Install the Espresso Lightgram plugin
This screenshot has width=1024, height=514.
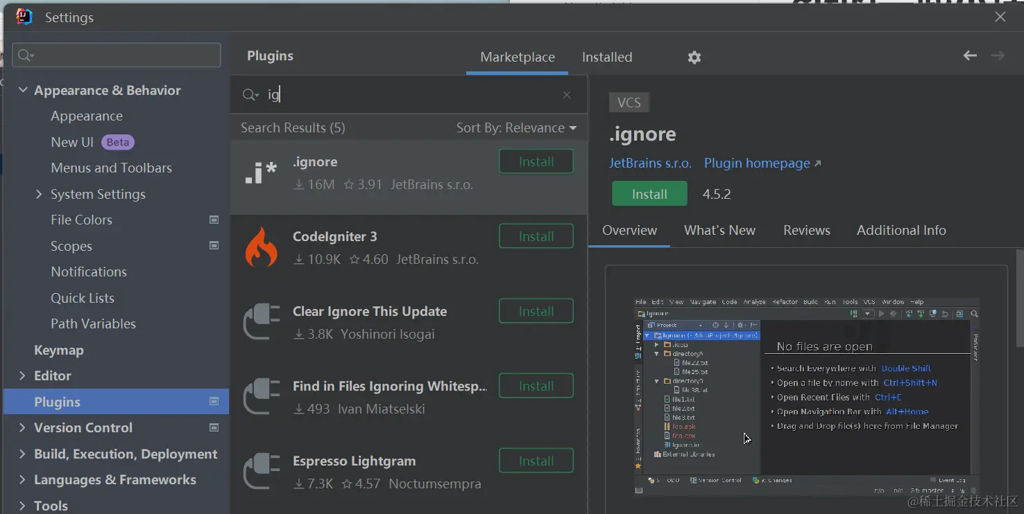tap(536, 461)
